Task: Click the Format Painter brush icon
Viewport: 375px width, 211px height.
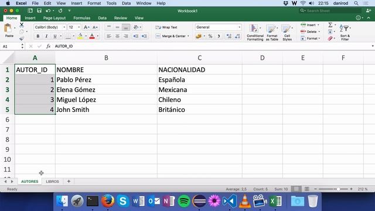Action: coord(22,38)
